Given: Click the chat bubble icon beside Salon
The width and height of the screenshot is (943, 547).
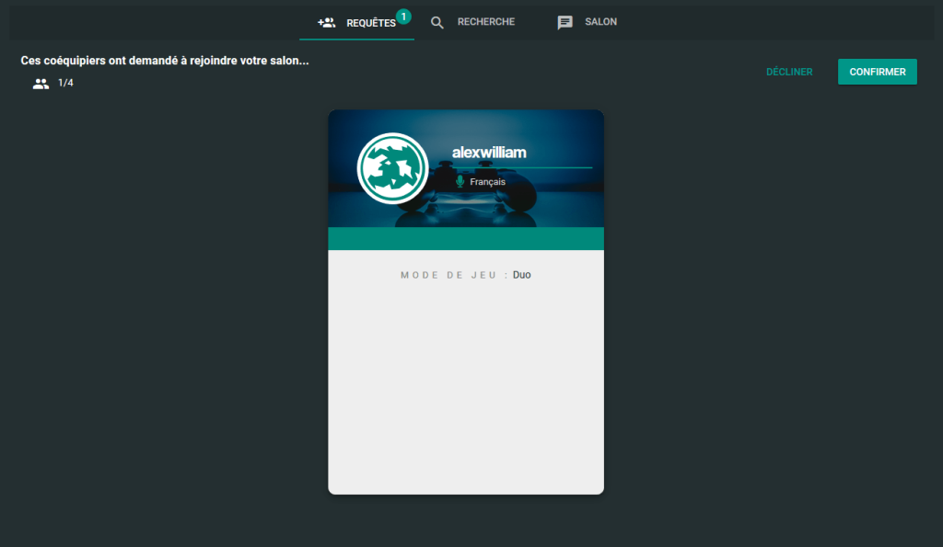Looking at the screenshot, I should click(565, 23).
